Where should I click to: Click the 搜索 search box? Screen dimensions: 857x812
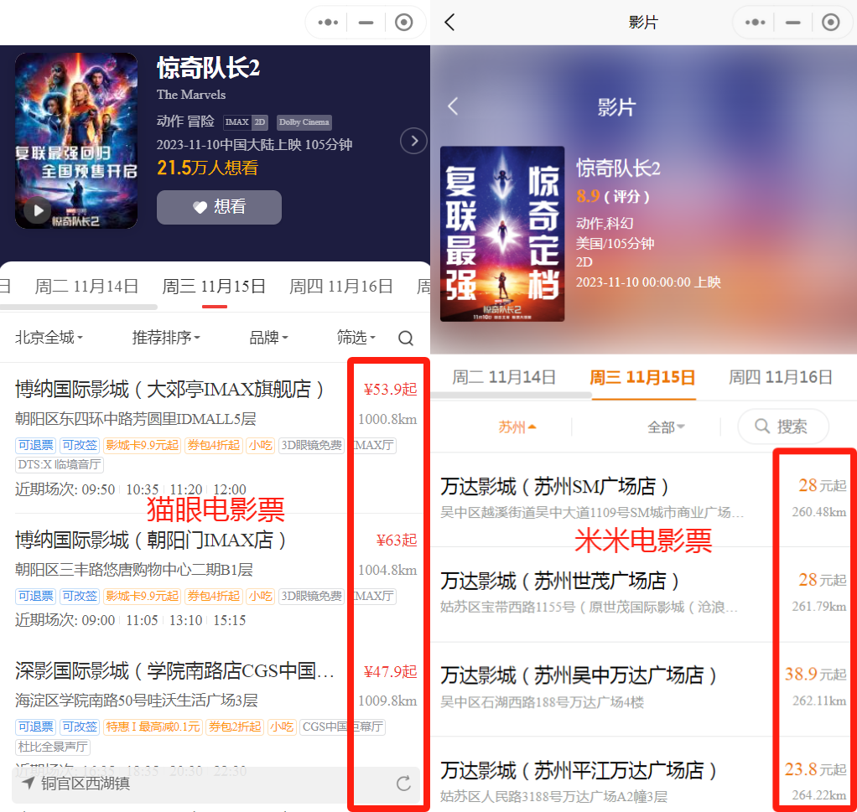point(782,427)
